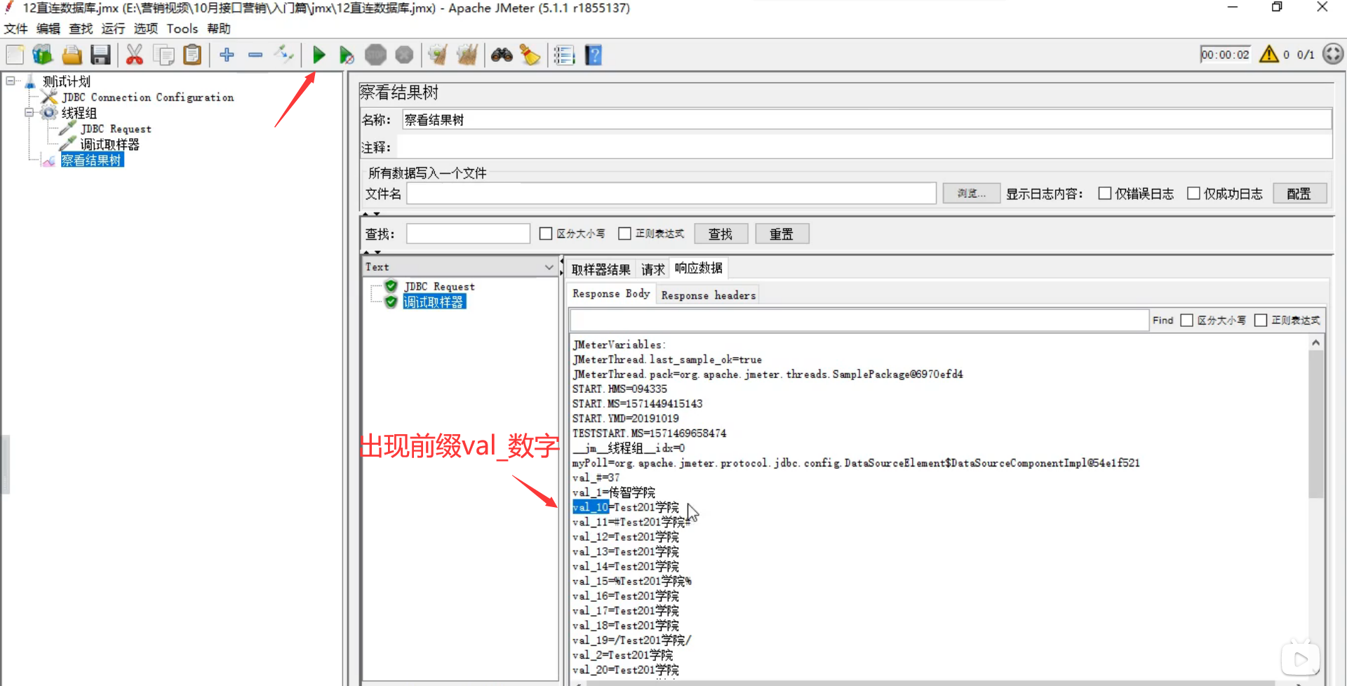Image resolution: width=1347 pixels, height=686 pixels.
Task: Open the 运行 menu
Action: [x=113, y=29]
